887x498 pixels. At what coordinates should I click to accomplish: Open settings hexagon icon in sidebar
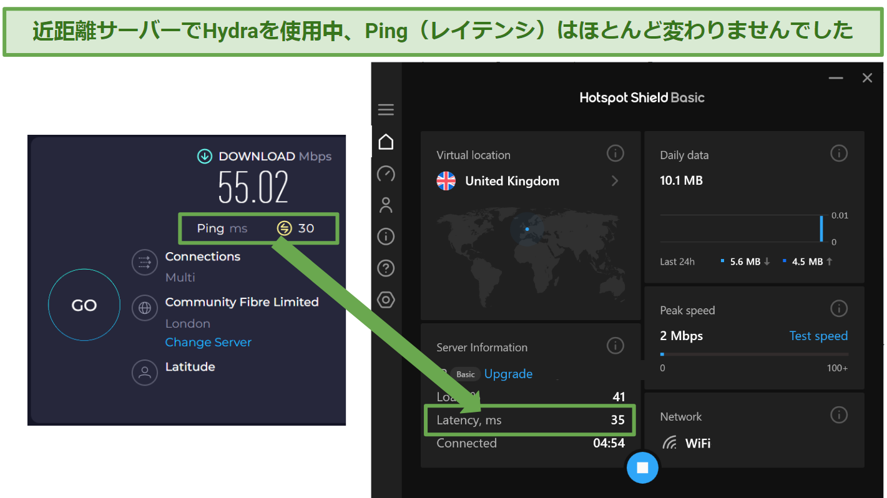click(386, 300)
